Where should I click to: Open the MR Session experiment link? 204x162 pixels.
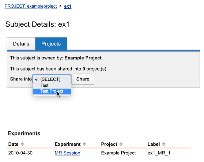point(67,153)
